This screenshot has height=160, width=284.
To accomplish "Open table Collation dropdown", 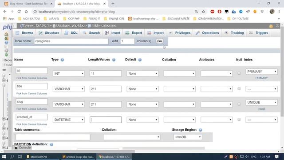I will pyautogui.click(x=132, y=137).
